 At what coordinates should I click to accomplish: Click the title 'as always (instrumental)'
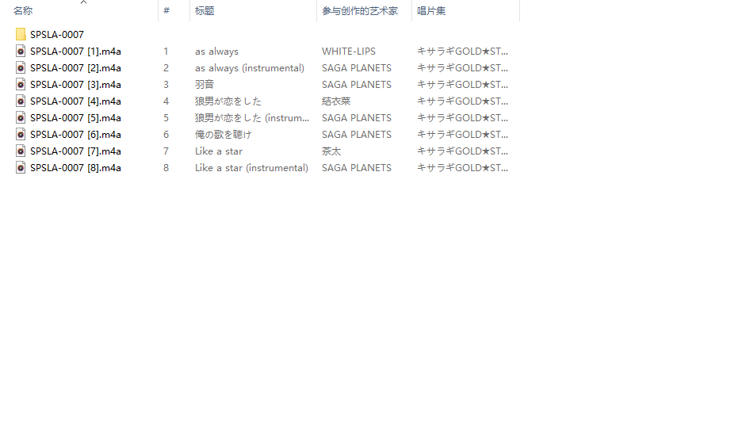tap(250, 67)
